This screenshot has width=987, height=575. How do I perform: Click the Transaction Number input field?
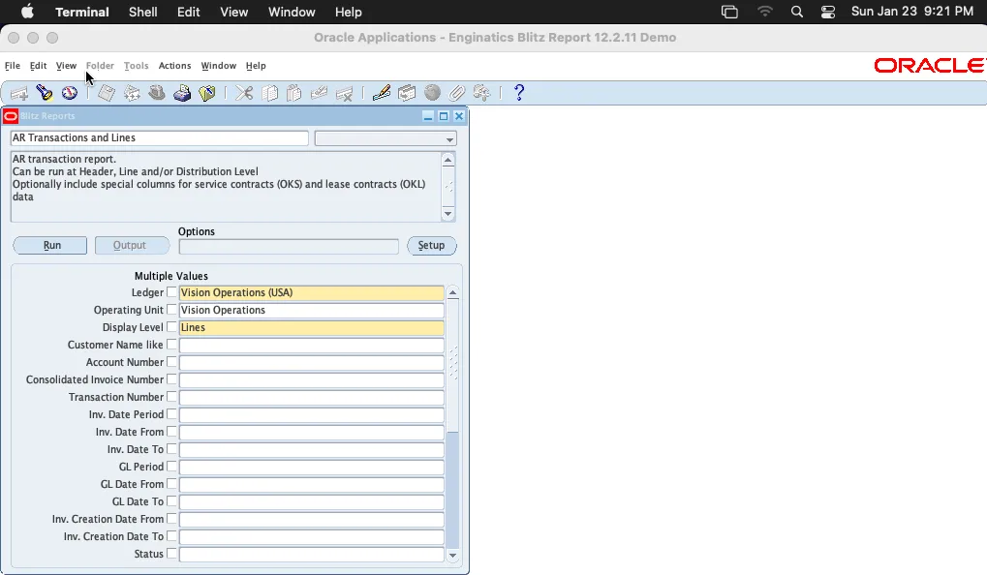coord(312,397)
